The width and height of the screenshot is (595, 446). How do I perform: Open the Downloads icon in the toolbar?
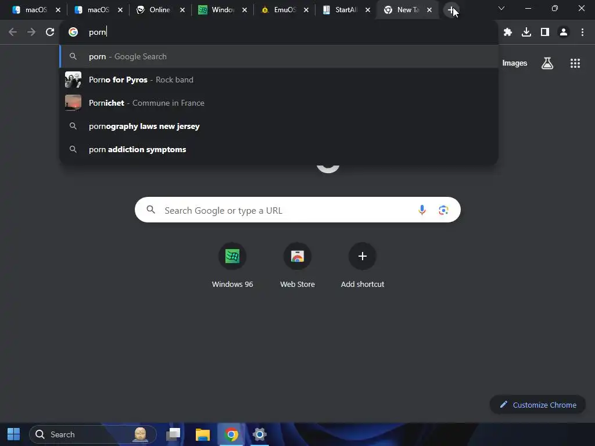tap(526, 33)
